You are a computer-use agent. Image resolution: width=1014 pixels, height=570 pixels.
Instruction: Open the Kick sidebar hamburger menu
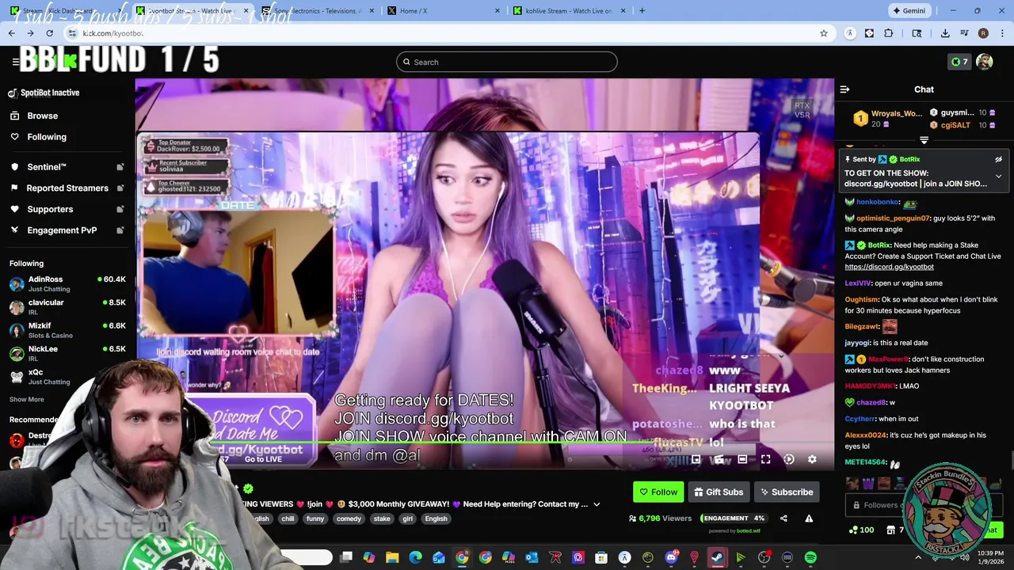point(15,62)
